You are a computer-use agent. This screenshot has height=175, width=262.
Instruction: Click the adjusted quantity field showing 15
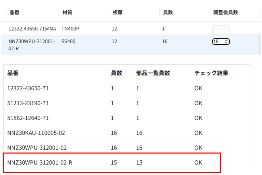221,42
